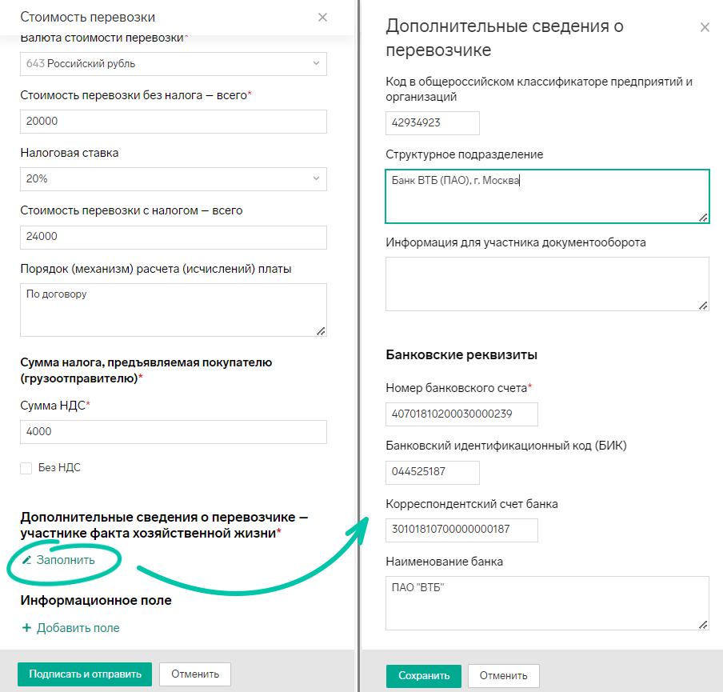Image resolution: width=723 pixels, height=692 pixels.
Task: Click the resize handle of Наименование банка textarea
Action: tap(703, 625)
